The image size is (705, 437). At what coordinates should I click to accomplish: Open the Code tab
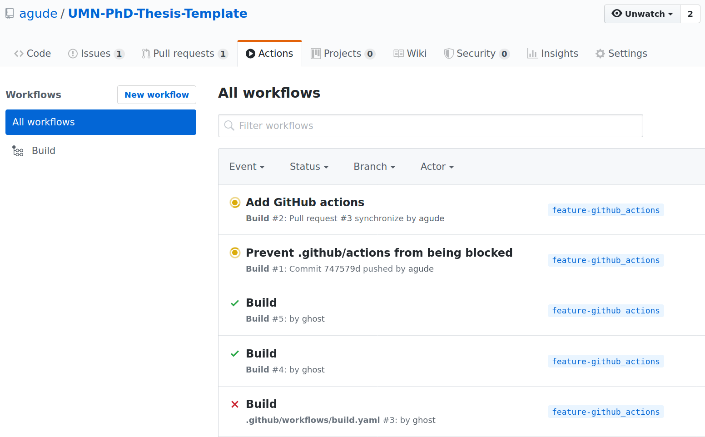pos(32,54)
